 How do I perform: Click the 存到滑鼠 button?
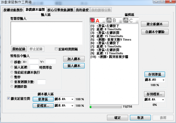[155, 74]
